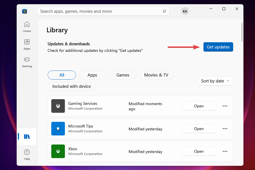Open Help from the sidebar
Viewport: 255px width, 170px height.
[27, 155]
